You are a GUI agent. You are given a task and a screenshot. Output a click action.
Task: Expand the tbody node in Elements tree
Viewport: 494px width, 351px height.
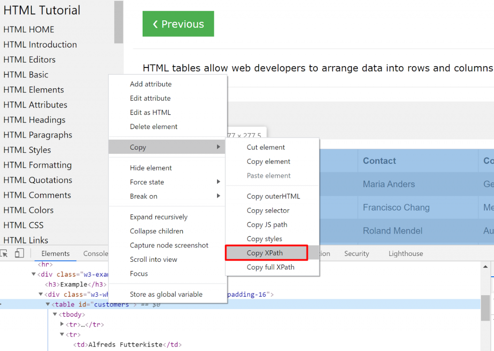55,314
